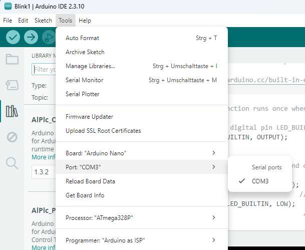The image size is (305, 250).
Task: Open the Boards Manager sidebar icon
Action: (12, 85)
